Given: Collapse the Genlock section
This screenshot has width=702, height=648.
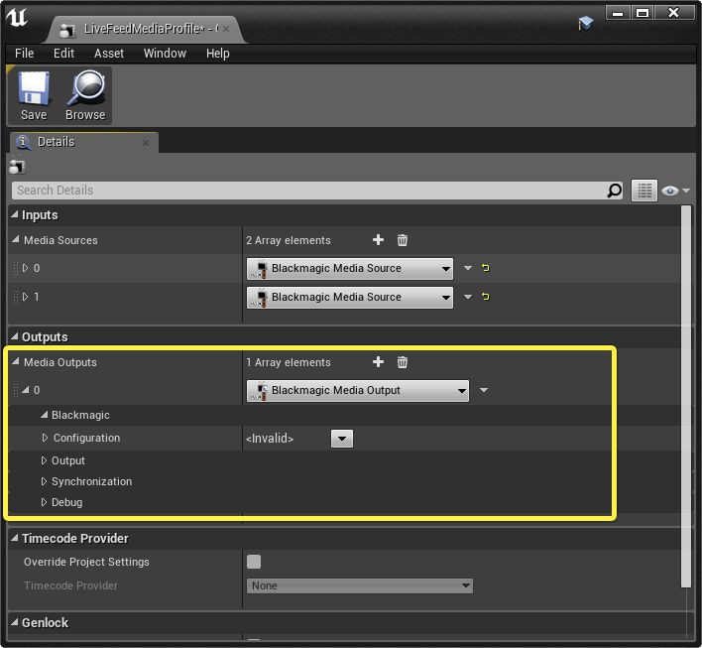Looking at the screenshot, I should (x=15, y=622).
